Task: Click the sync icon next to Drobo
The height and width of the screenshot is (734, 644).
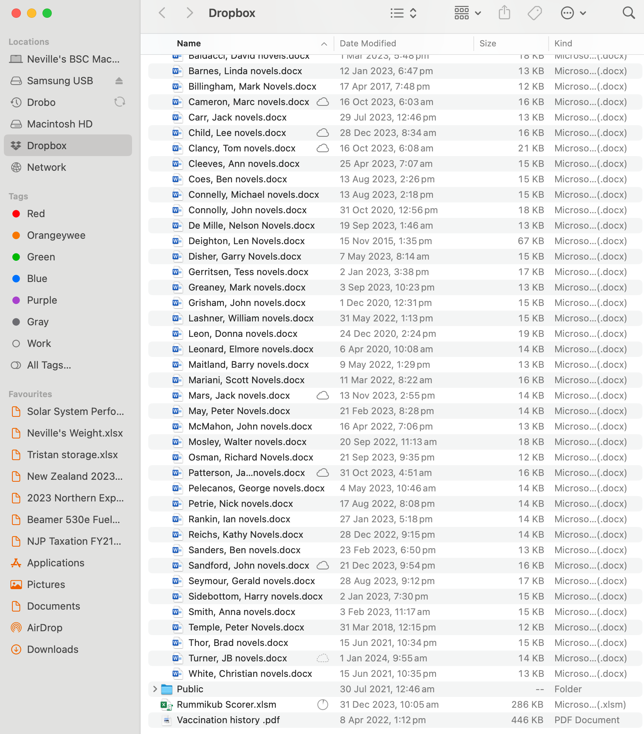Action: (x=120, y=102)
